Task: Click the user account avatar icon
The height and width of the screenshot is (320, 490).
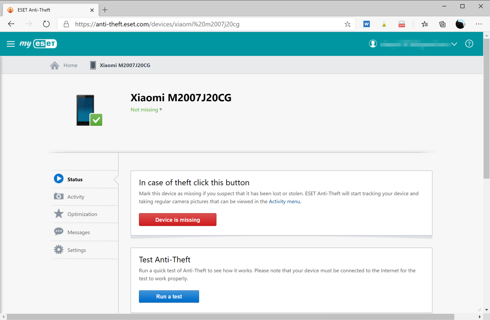Action: (373, 44)
